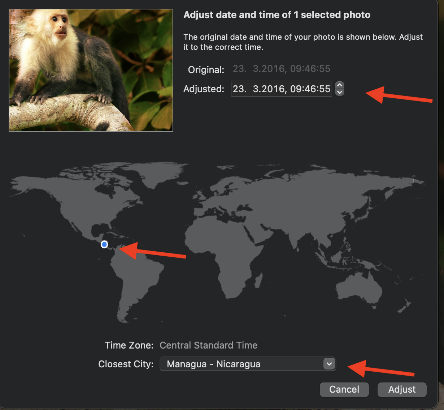Select the seconds 55 in Adjusted field

pos(325,89)
